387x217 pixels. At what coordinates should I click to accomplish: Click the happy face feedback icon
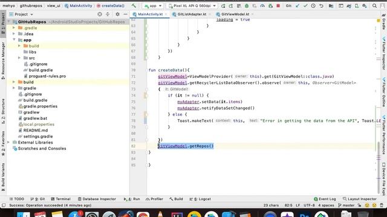point(367,205)
